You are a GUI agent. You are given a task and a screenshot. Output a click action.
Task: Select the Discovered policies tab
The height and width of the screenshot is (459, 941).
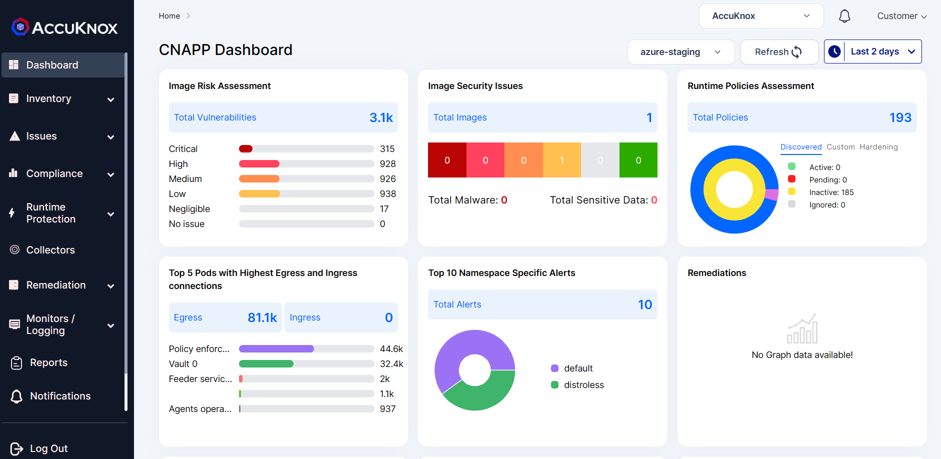pos(801,147)
